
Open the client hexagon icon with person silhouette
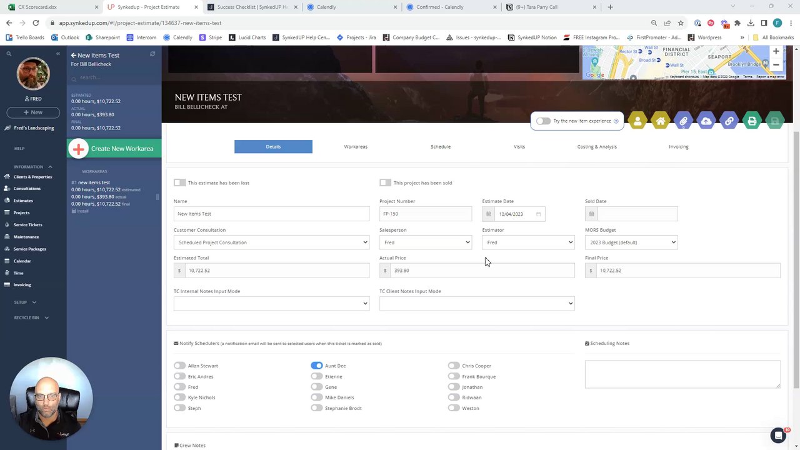(x=637, y=121)
